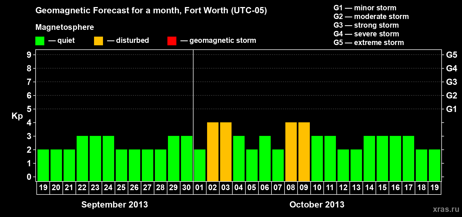Select the orange bar for October 02
Image resolution: width=462 pixels, height=217 pixels.
(213, 152)
